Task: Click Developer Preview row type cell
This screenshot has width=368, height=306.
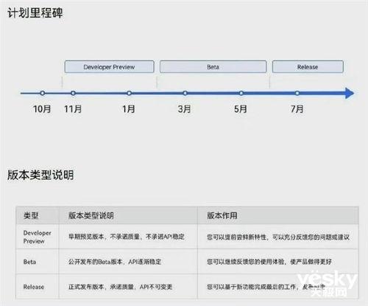Action: click(38, 237)
